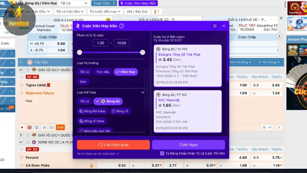This screenshot has width=307, height=173.
Task: Toggle the Hôm Nay market filter
Action: pos(126,72)
